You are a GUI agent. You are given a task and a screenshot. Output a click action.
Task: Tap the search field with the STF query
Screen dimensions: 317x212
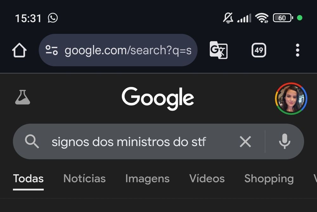pyautogui.click(x=133, y=142)
